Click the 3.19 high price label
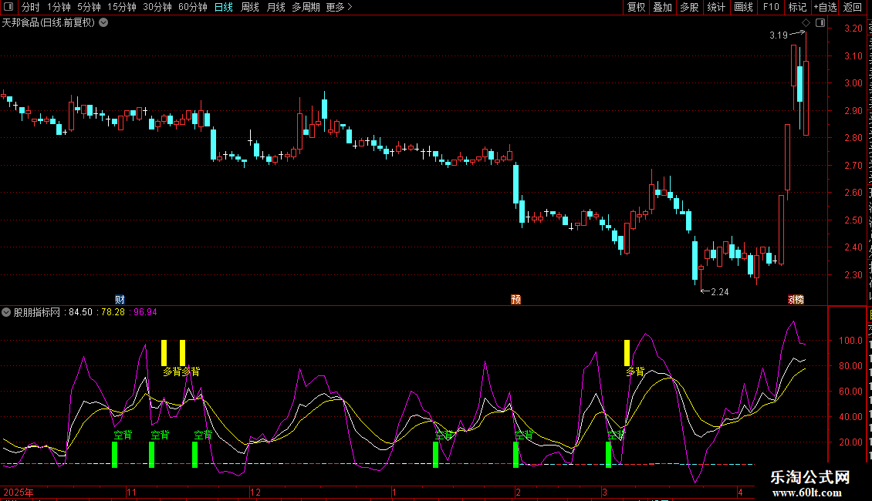 point(779,35)
